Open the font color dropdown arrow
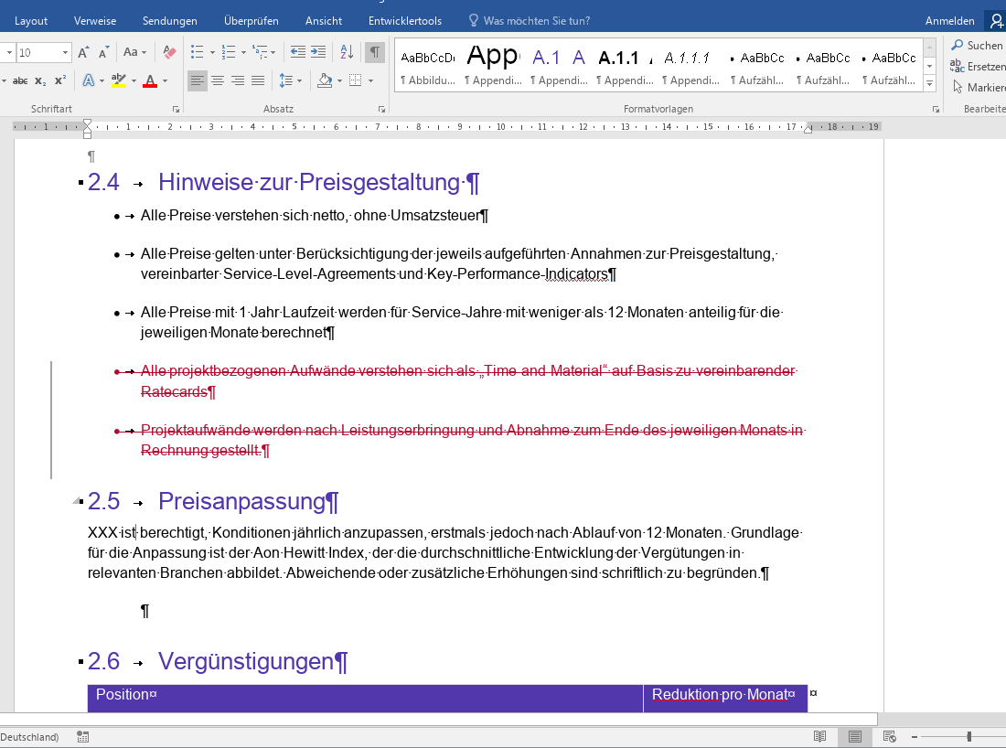 165,80
